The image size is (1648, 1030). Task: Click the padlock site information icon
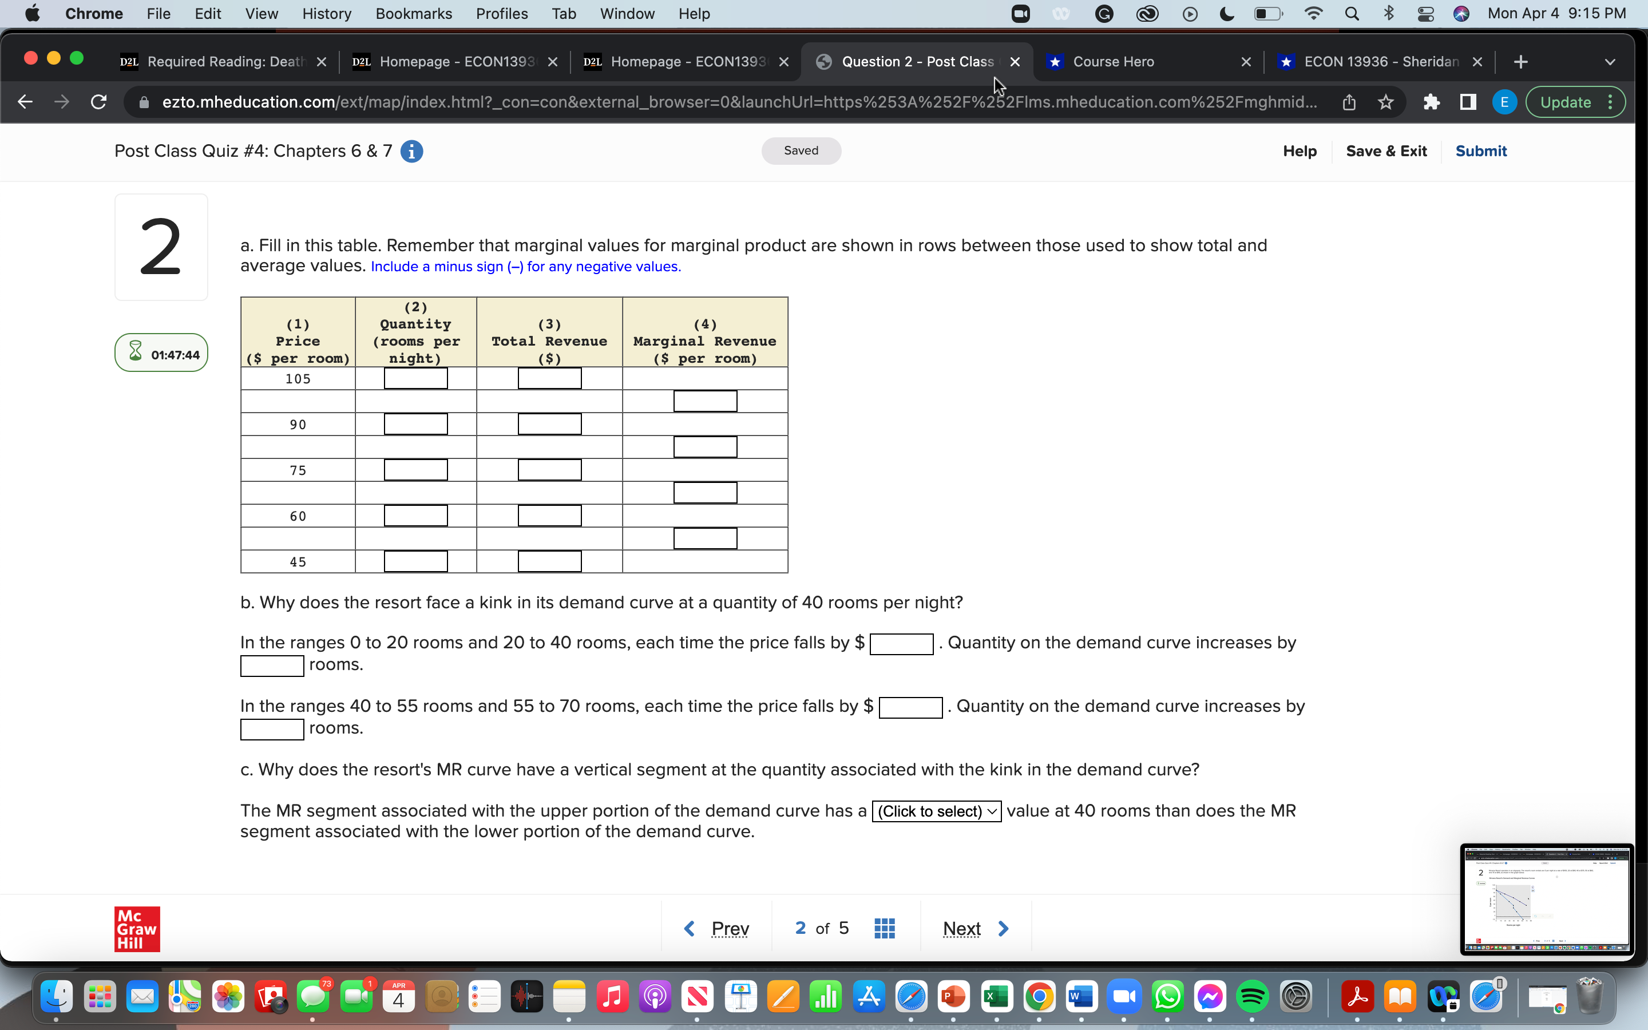[144, 102]
